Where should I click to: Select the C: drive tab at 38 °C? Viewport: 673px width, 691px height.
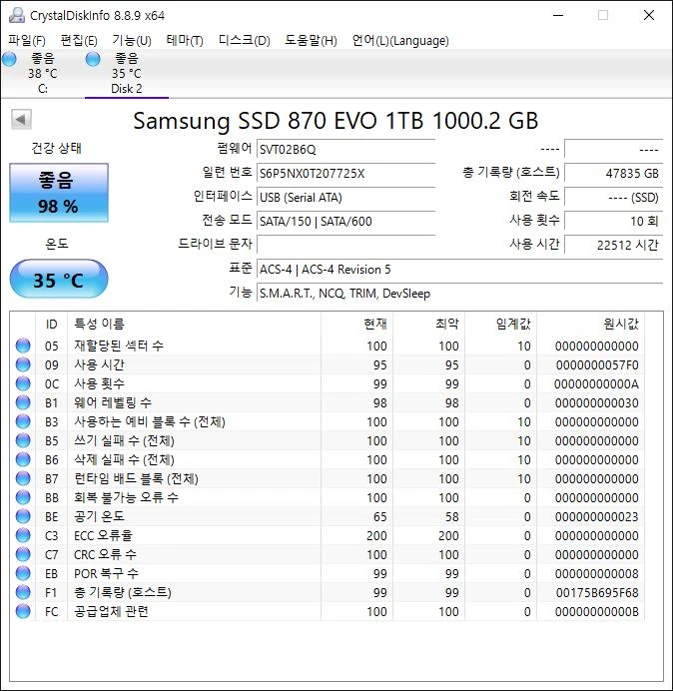(x=42, y=73)
